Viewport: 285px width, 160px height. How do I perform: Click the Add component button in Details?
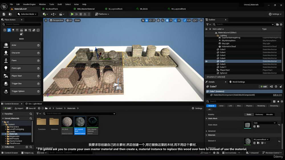click(264, 87)
